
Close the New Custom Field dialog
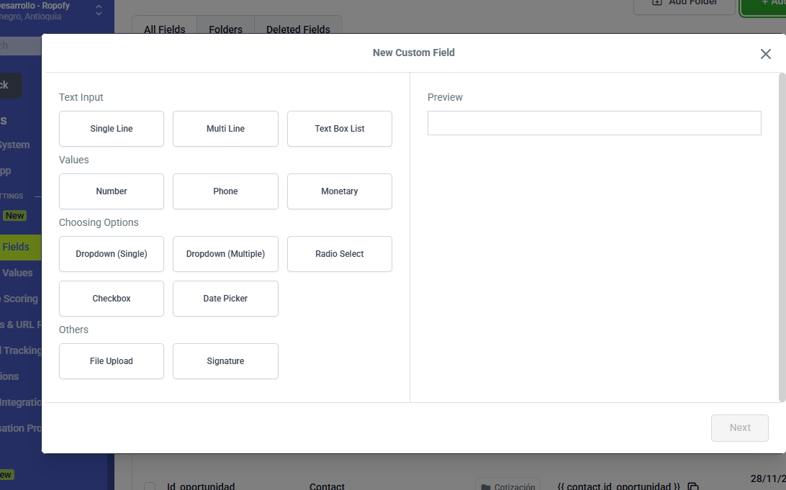point(765,54)
